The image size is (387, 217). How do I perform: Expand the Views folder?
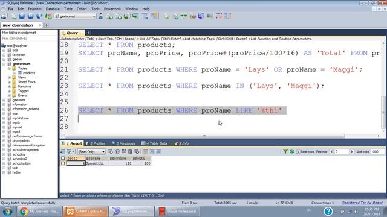(10, 78)
